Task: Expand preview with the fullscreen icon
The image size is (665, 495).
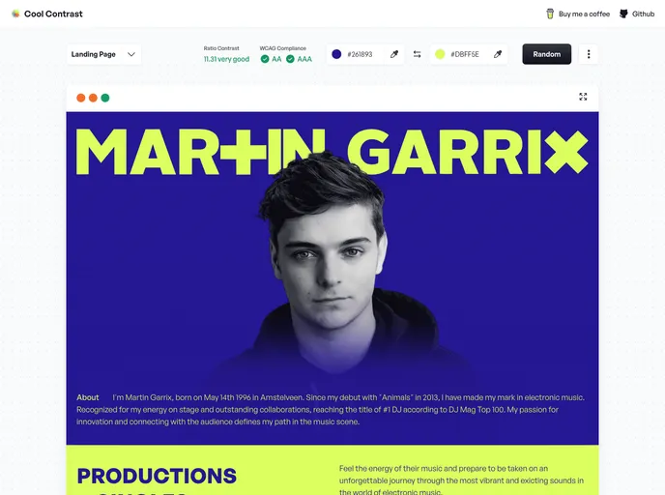Action: [583, 97]
